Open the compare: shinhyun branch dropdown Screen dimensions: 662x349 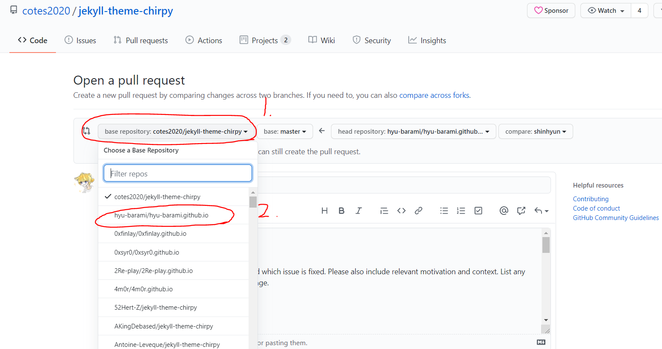536,132
